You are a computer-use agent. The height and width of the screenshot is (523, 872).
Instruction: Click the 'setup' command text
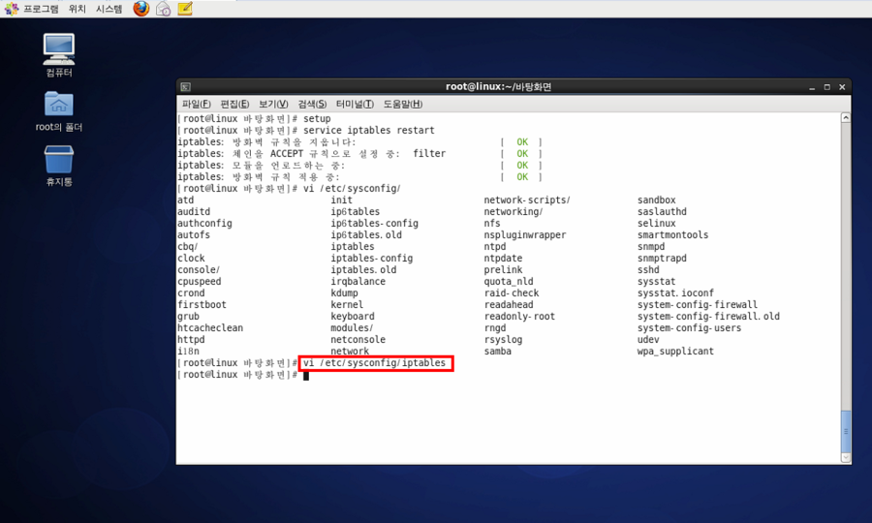(317, 118)
